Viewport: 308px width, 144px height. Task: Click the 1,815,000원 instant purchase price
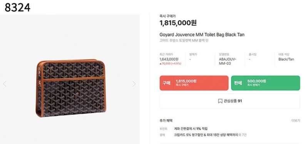(178, 23)
